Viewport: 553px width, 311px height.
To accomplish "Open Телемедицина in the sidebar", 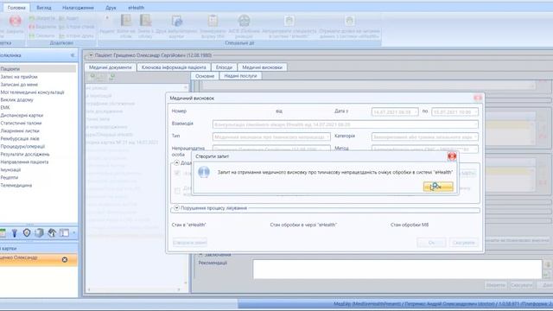I will coord(16,185).
